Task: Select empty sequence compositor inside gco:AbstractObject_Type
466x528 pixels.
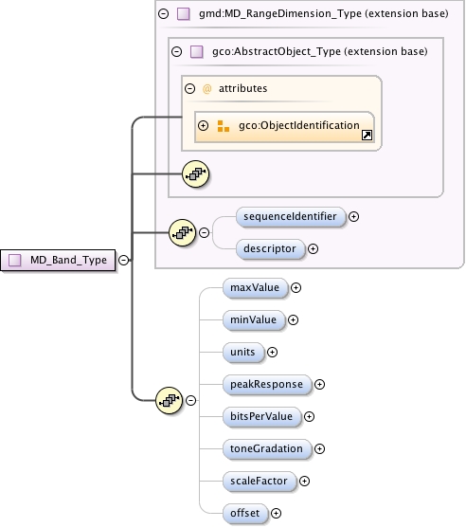Action: pos(195,174)
